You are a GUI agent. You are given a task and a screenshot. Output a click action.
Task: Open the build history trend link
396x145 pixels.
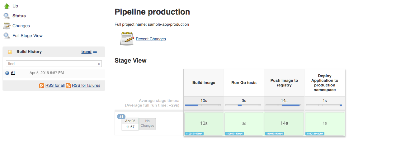point(86,52)
